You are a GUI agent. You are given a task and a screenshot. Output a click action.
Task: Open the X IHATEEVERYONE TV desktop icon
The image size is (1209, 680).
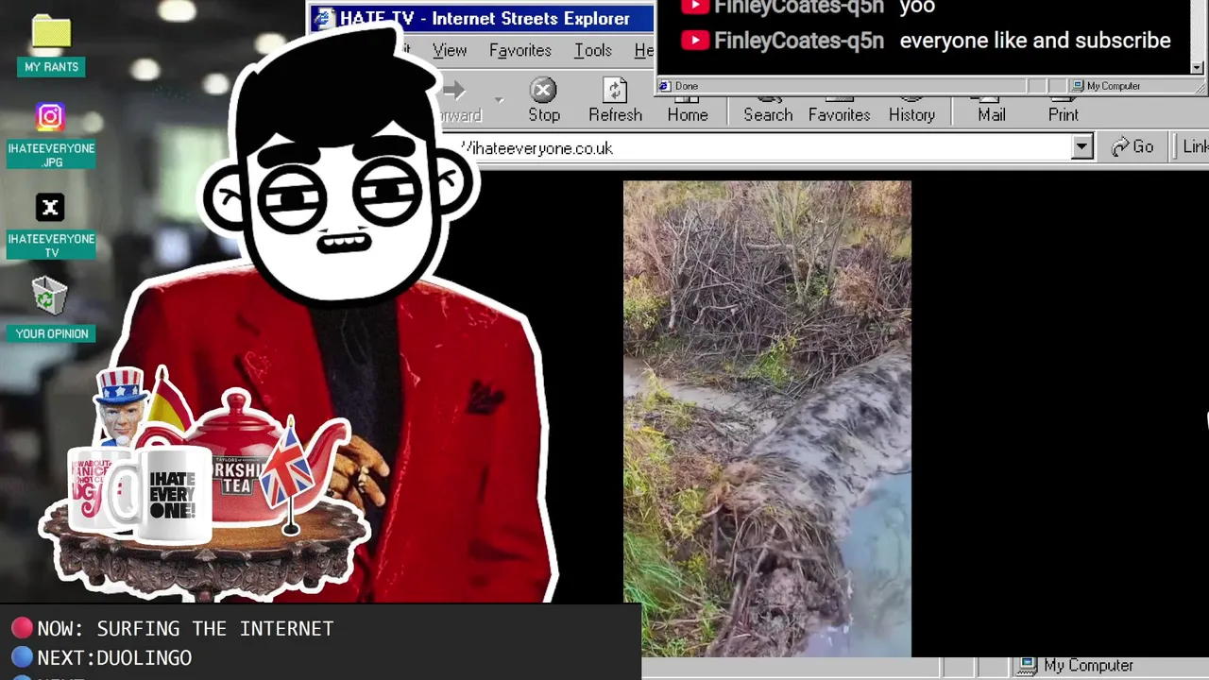[x=50, y=208]
